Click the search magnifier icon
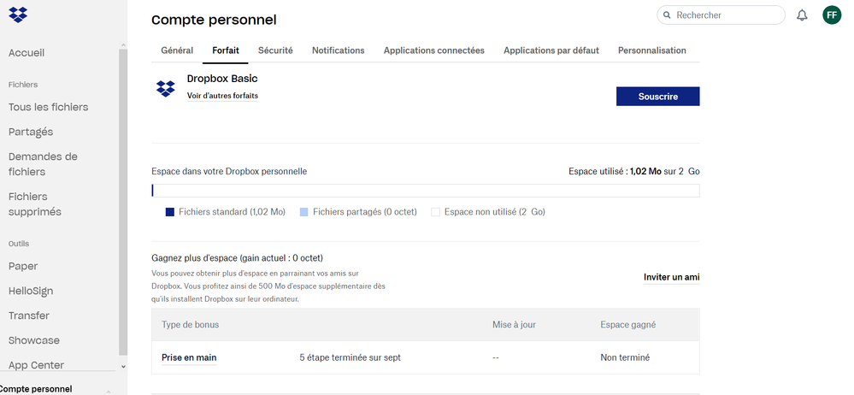This screenshot has height=395, width=854. pyautogui.click(x=667, y=15)
